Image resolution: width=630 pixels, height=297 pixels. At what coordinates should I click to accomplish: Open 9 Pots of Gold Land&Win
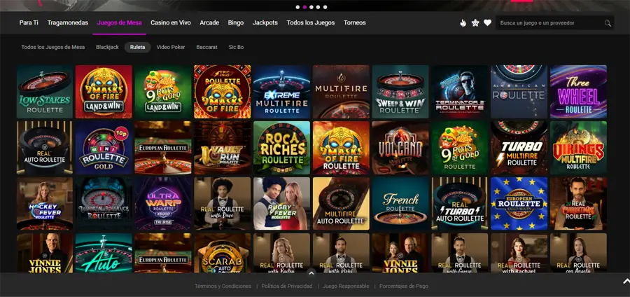click(163, 92)
